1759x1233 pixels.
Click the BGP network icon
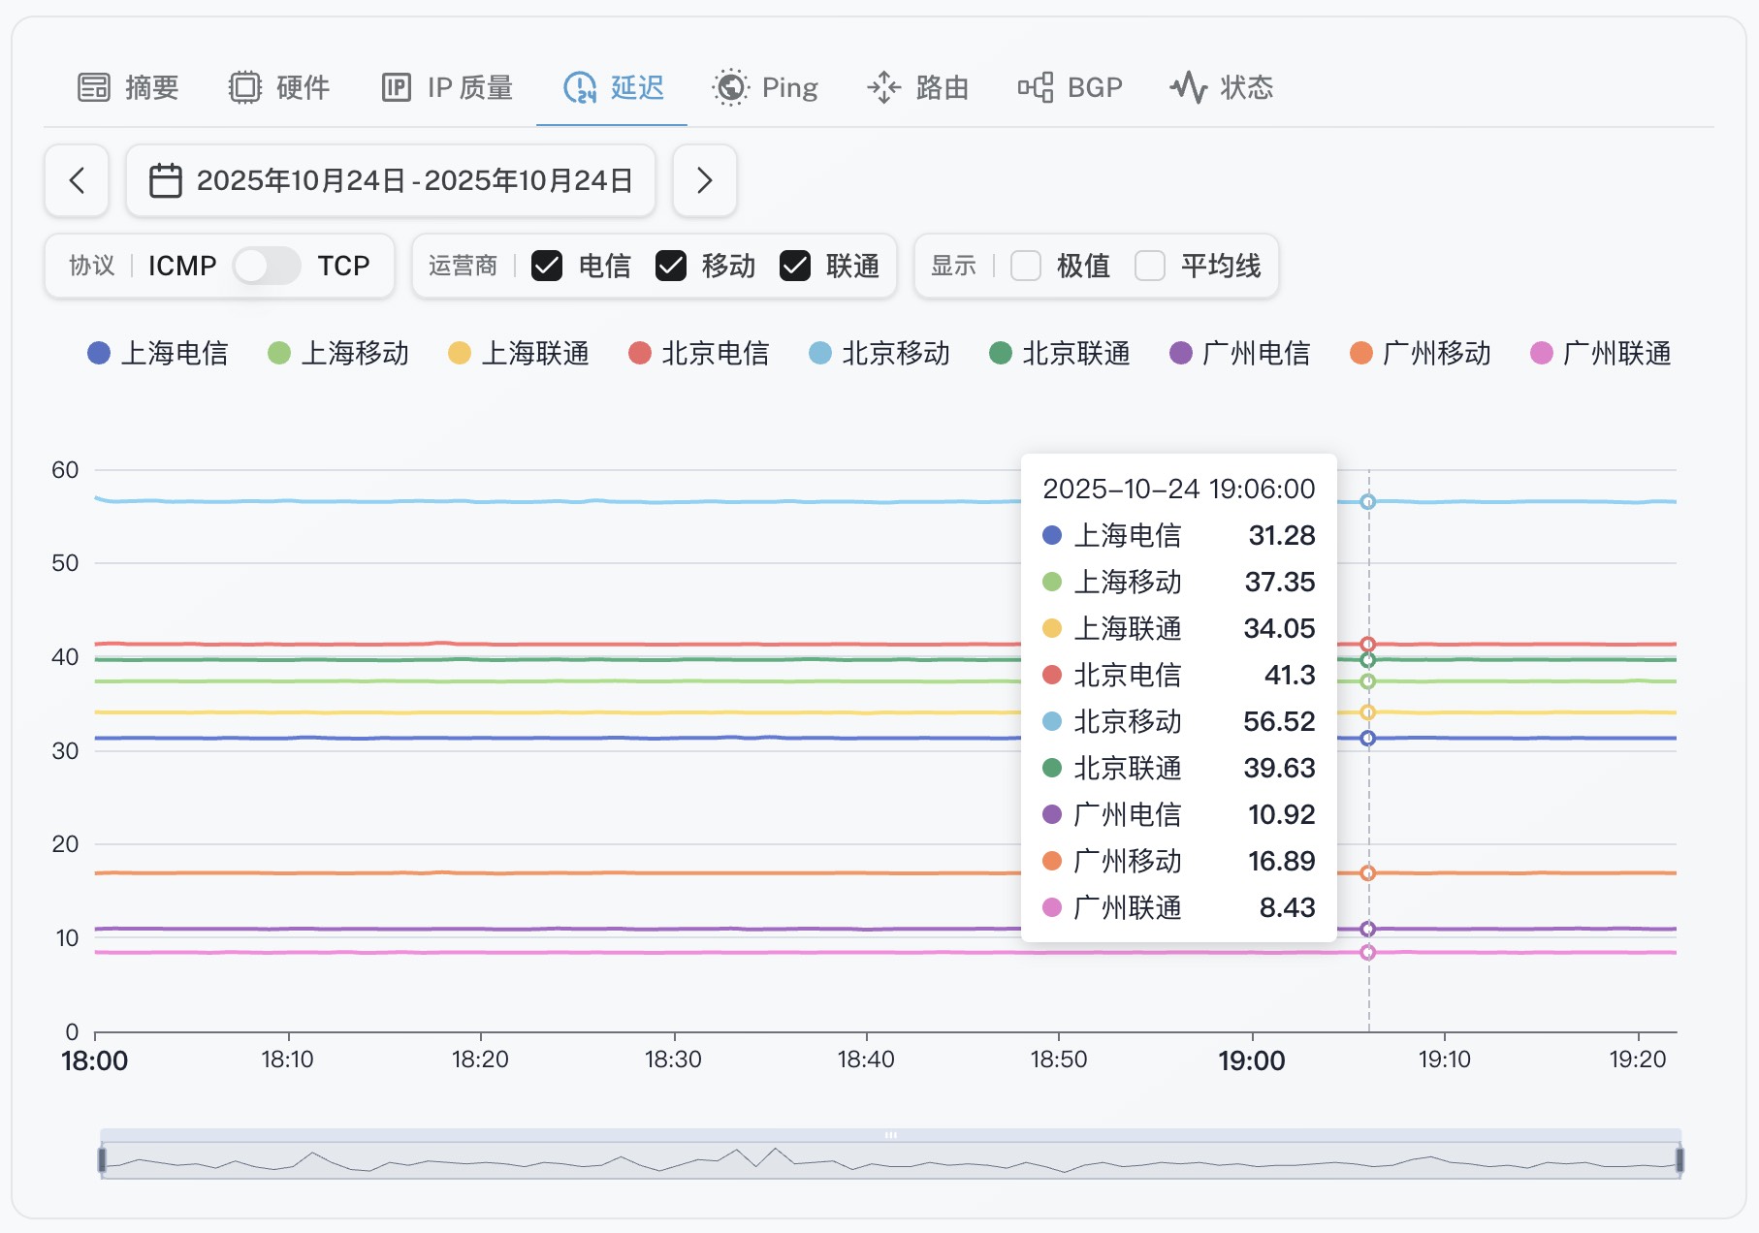click(x=1035, y=87)
